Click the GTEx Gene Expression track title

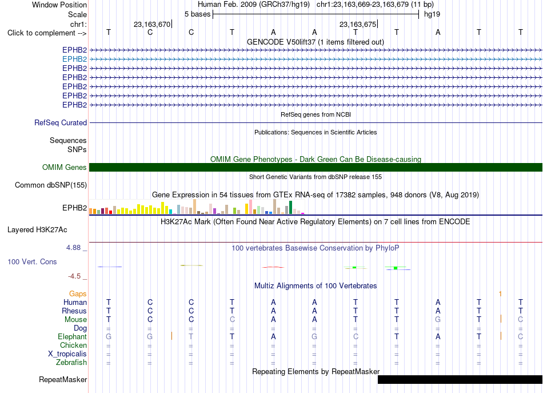coord(316,194)
